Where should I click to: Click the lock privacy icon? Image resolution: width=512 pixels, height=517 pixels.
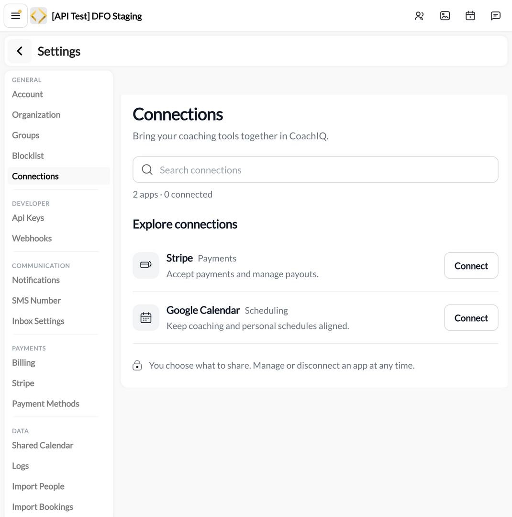[137, 365]
